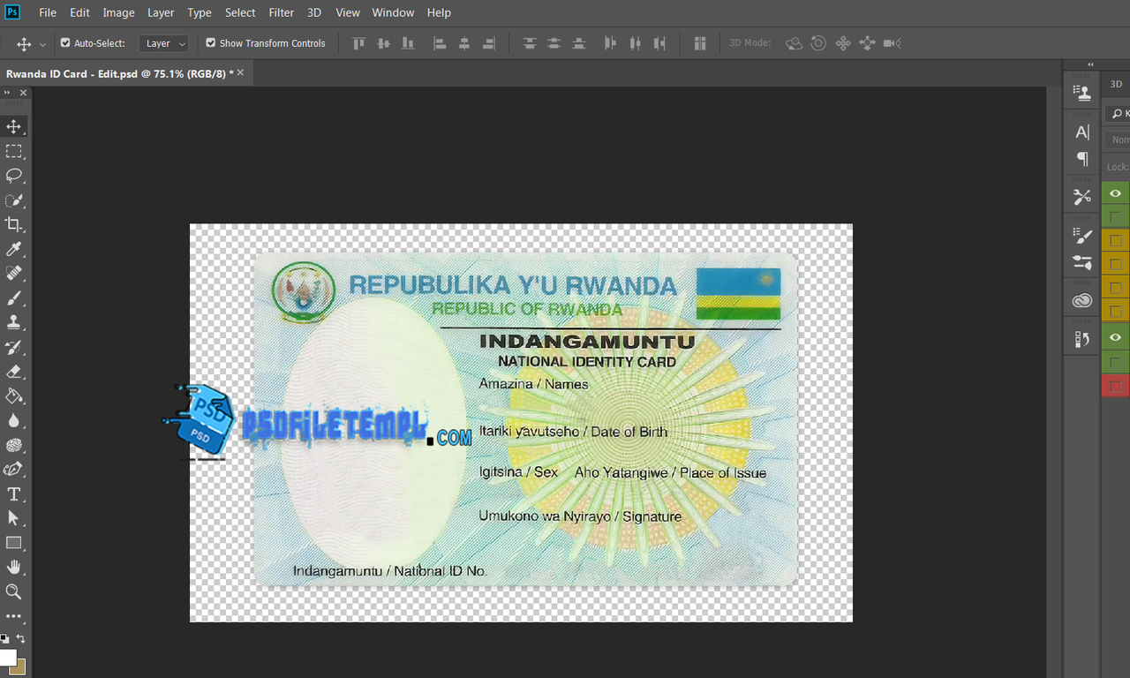This screenshot has height=678, width=1130.
Task: Align left edges in options bar
Action: tap(440, 43)
